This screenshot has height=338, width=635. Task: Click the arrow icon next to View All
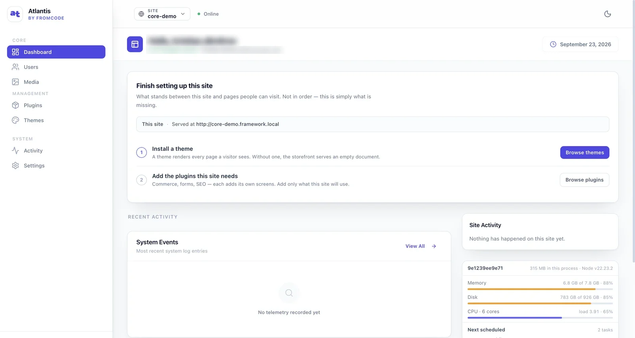coord(434,246)
